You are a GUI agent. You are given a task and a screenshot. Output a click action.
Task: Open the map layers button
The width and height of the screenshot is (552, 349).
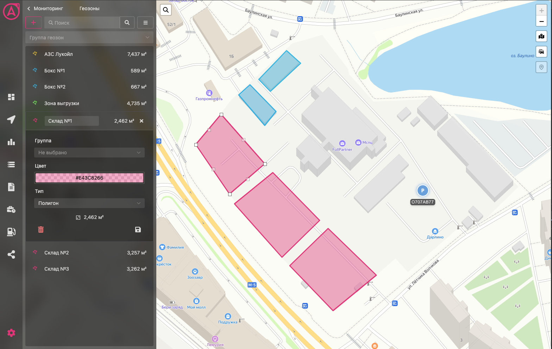(541, 36)
